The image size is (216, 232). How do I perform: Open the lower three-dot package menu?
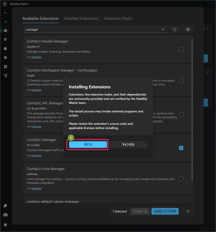207,72
